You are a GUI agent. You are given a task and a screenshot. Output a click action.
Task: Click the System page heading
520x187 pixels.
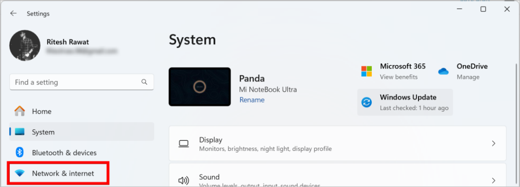[192, 40]
